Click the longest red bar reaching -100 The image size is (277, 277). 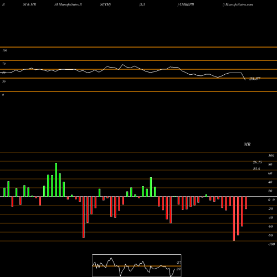(x=234, y=219)
